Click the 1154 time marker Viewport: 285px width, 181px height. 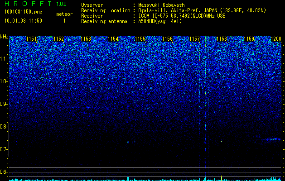[x=113, y=39]
